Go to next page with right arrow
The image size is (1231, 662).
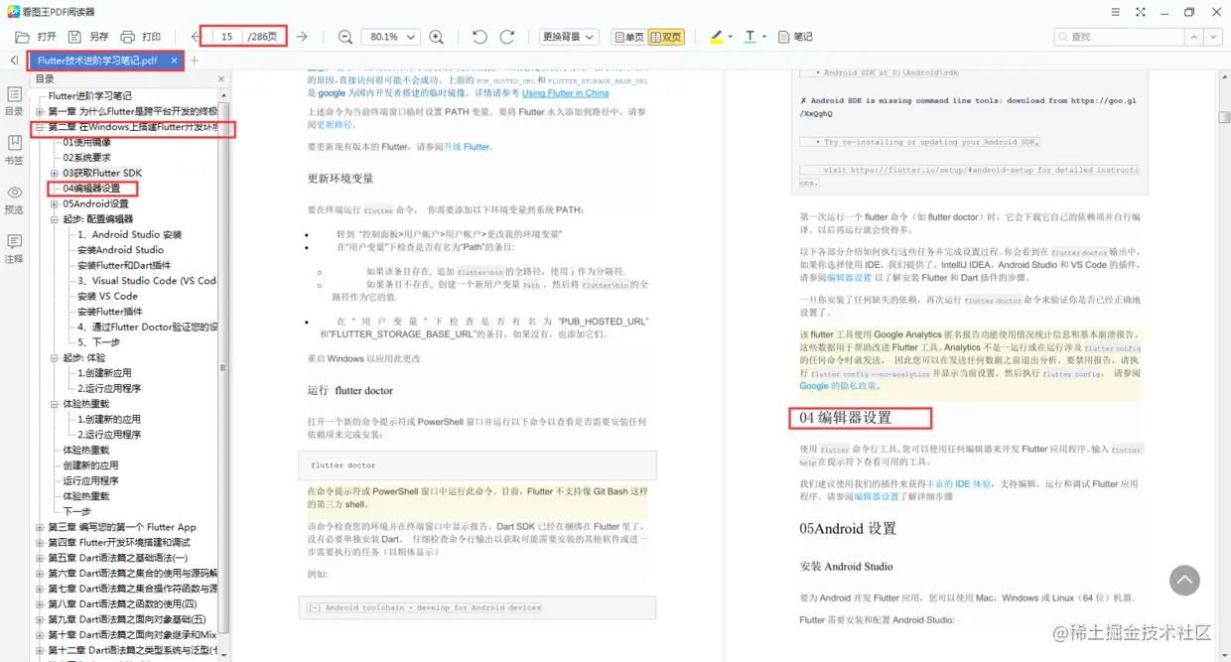tap(302, 37)
